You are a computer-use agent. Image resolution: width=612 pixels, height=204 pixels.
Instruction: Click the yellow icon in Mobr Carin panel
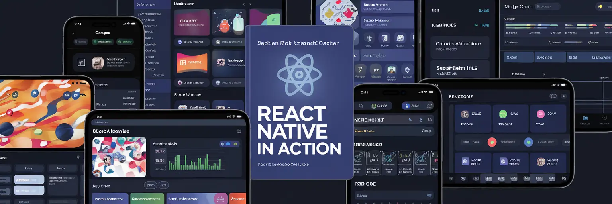pos(600,7)
